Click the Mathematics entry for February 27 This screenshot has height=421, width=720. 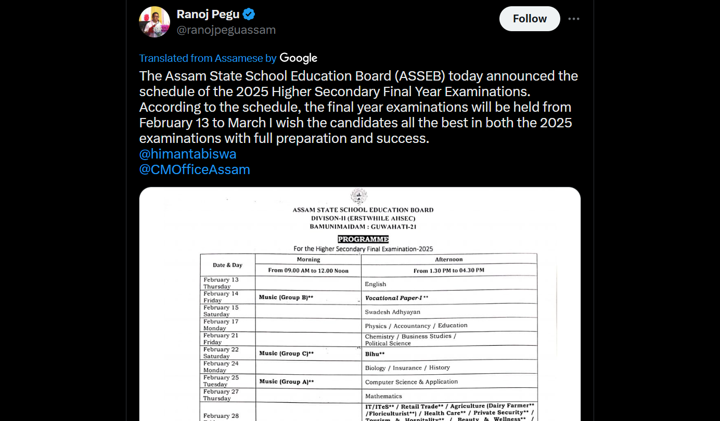383,396
